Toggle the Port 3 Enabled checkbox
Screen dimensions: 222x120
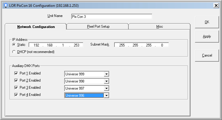click(16, 88)
